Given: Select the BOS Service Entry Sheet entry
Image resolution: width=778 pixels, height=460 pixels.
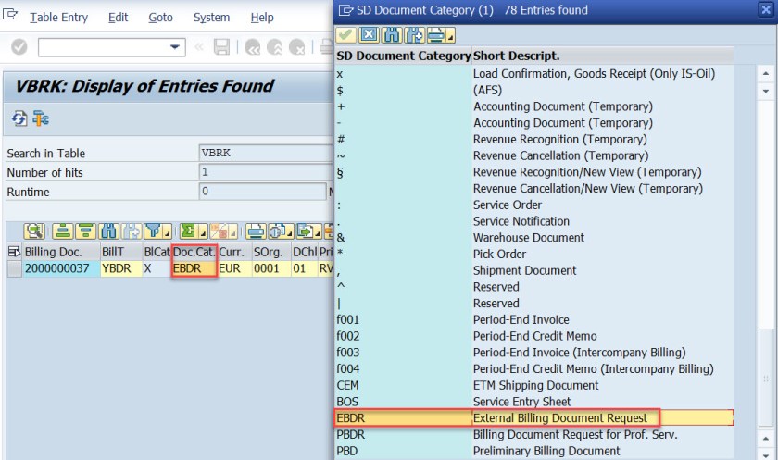Looking at the screenshot, I should pos(533,402).
